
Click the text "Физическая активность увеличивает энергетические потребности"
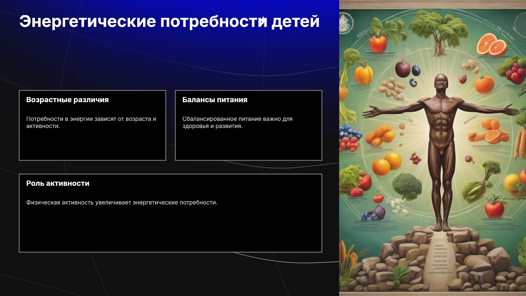click(122, 203)
